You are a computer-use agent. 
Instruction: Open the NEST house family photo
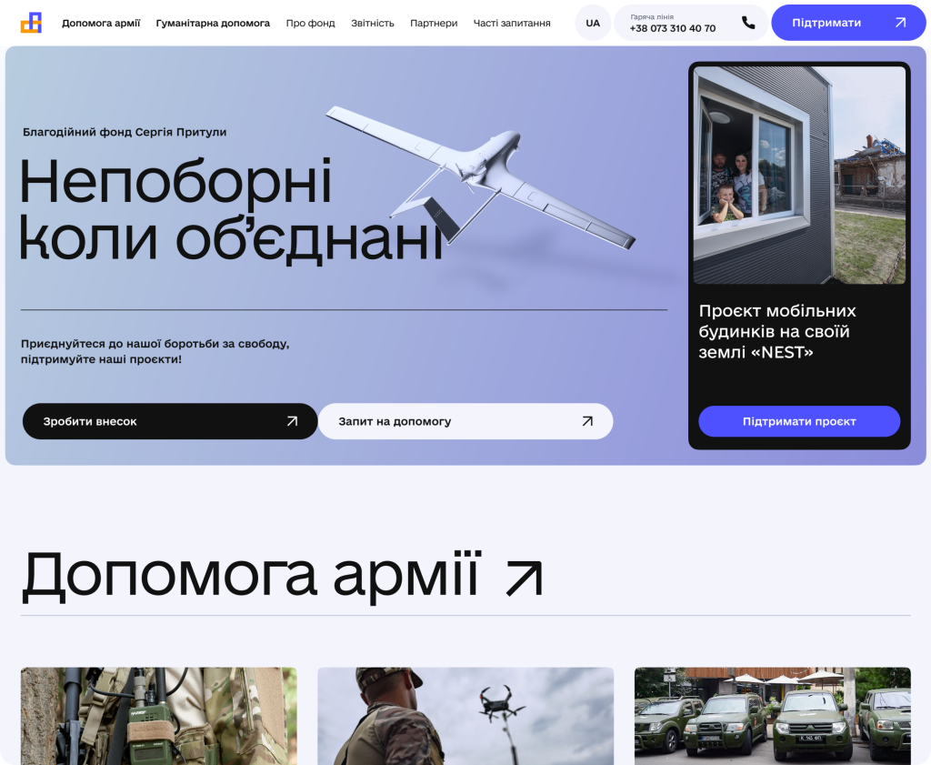tap(799, 175)
